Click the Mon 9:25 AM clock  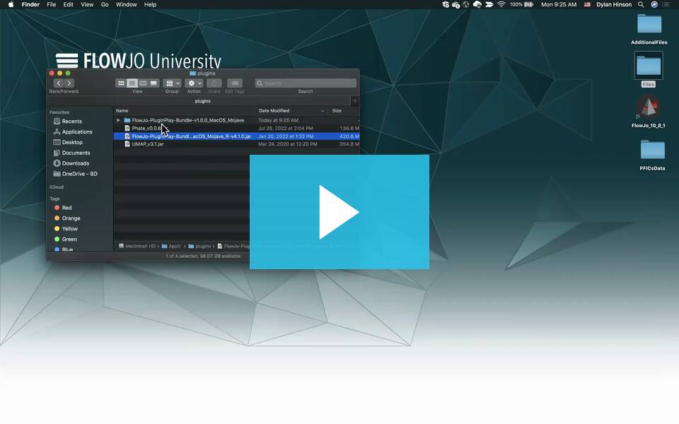(x=559, y=4)
